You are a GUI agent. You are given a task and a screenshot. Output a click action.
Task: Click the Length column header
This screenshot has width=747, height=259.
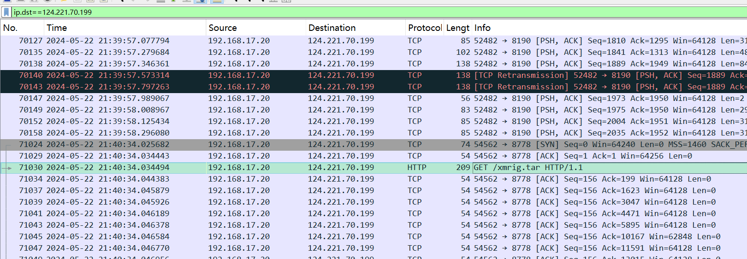pos(457,28)
